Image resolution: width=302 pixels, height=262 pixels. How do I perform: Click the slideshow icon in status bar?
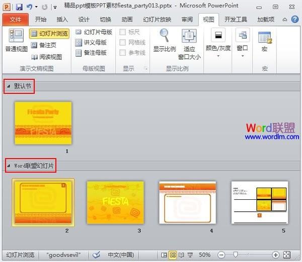(x=190, y=255)
